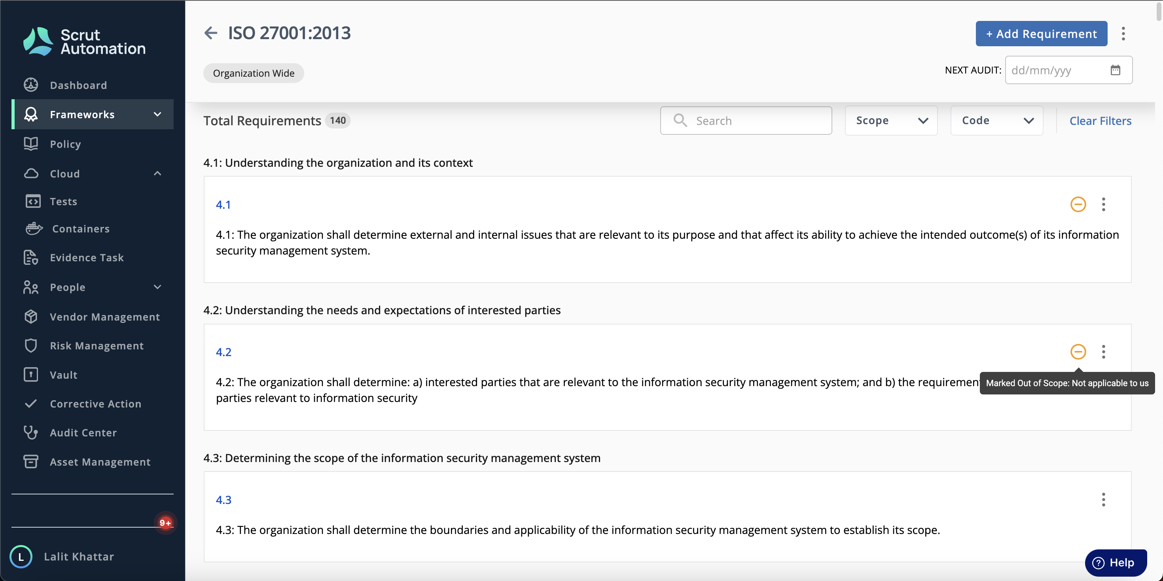The image size is (1163, 581).
Task: Click the People icon in sidebar
Action: coord(31,287)
